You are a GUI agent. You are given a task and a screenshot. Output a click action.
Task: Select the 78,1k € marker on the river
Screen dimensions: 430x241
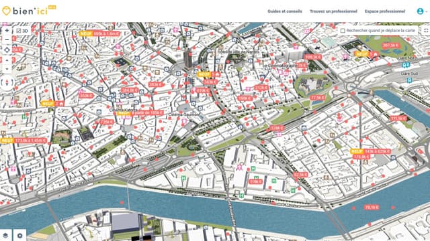pyautogui.click(x=372, y=208)
